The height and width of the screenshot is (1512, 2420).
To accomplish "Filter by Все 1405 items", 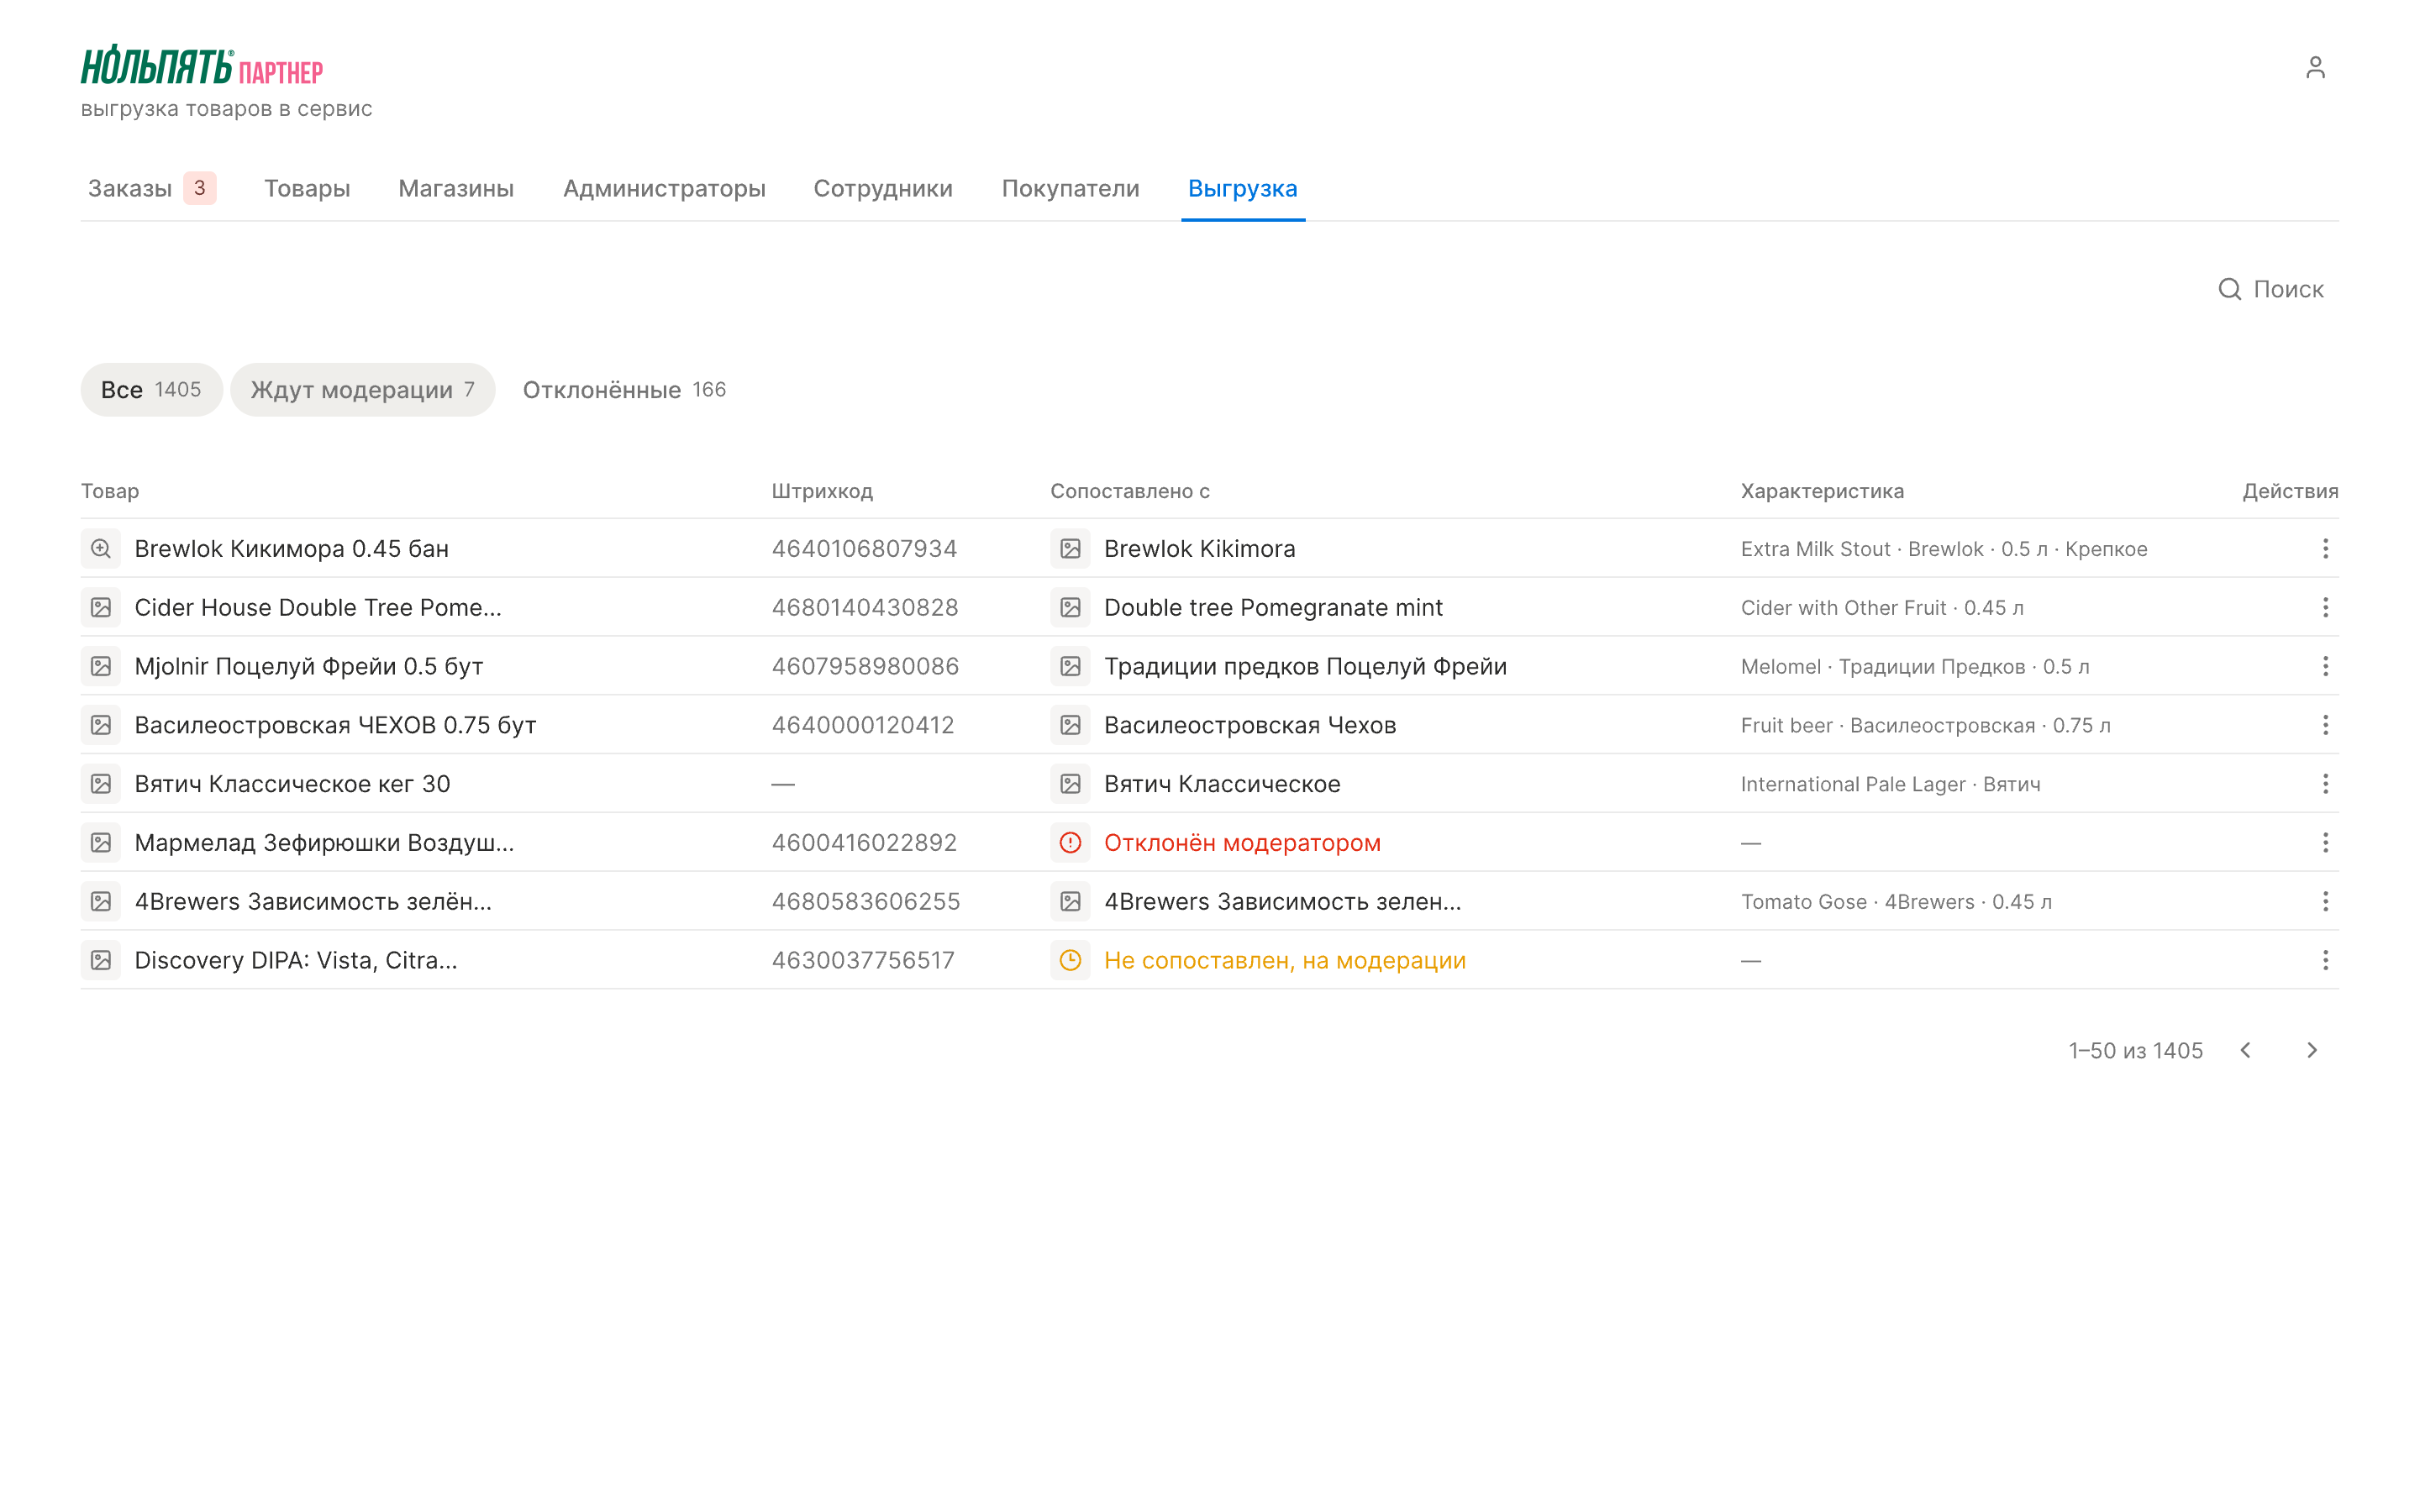I will (151, 390).
